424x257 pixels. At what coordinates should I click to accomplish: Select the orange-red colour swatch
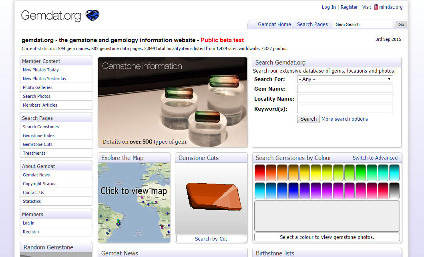click(x=271, y=173)
